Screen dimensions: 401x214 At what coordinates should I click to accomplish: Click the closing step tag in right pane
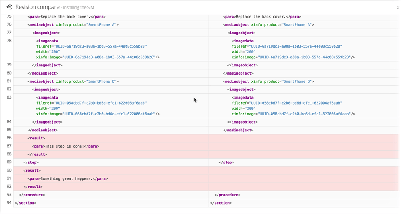pos(226,163)
